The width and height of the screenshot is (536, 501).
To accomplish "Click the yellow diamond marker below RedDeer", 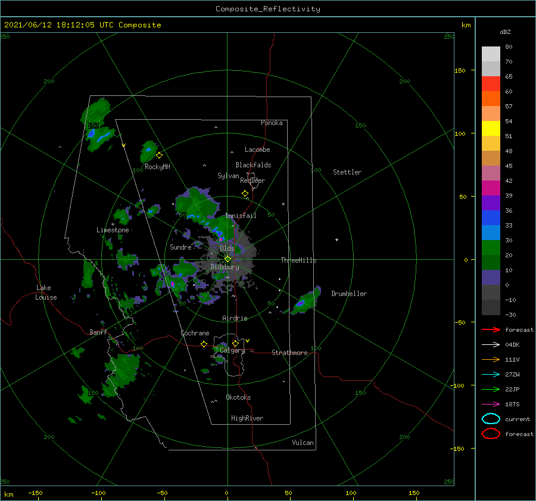I will click(245, 194).
